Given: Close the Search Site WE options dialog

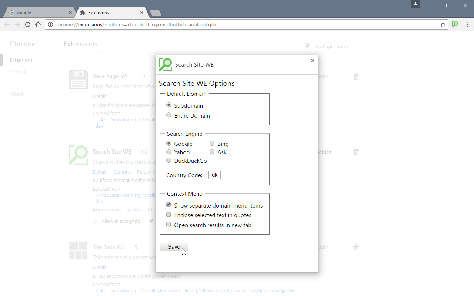Looking at the screenshot, I should [313, 60].
